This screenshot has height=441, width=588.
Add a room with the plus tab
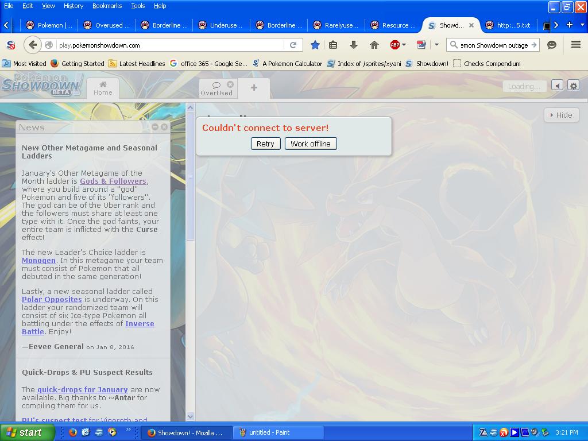point(254,88)
